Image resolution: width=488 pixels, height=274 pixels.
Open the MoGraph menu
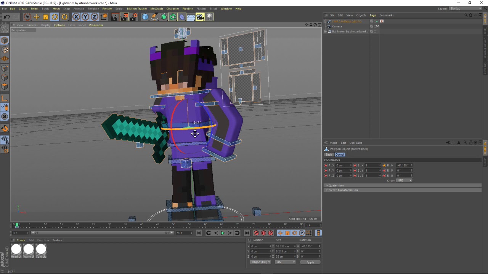click(x=156, y=8)
